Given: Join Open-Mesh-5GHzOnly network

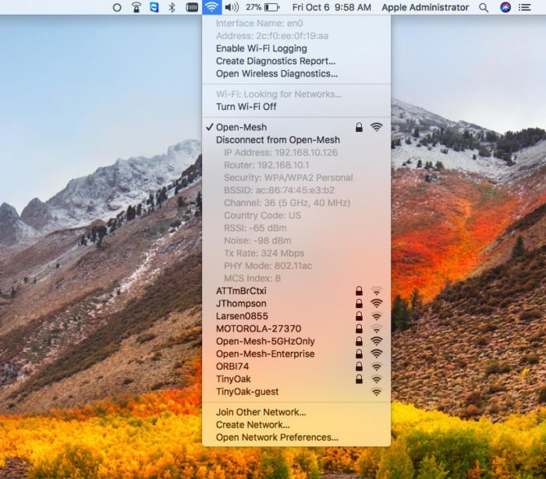Looking at the screenshot, I should (x=296, y=341).
